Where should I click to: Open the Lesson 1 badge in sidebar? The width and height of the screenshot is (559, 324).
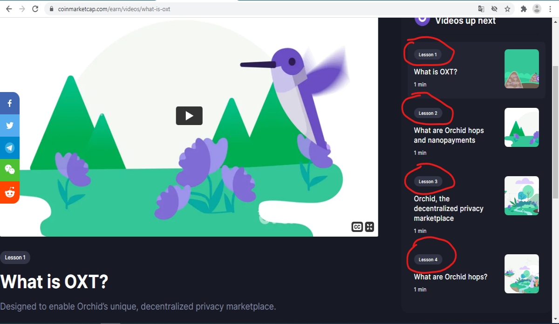[x=428, y=55]
